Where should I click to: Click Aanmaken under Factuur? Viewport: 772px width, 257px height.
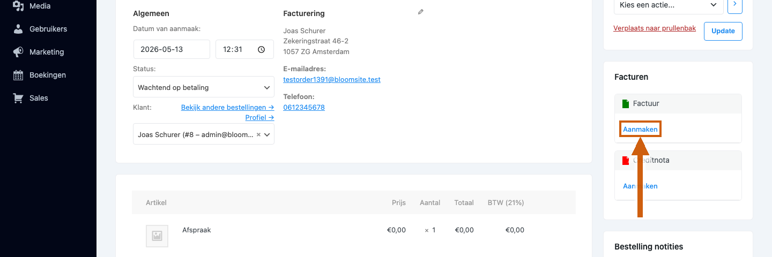(640, 129)
